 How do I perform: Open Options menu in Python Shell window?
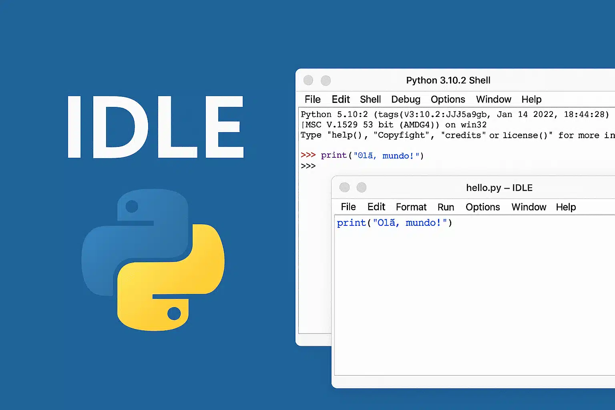click(x=448, y=99)
